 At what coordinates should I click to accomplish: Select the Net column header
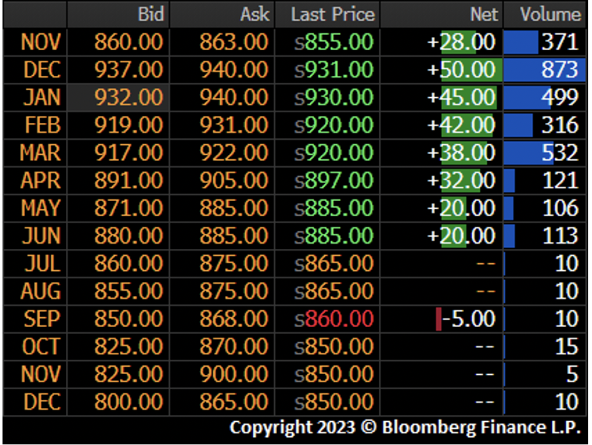click(484, 14)
